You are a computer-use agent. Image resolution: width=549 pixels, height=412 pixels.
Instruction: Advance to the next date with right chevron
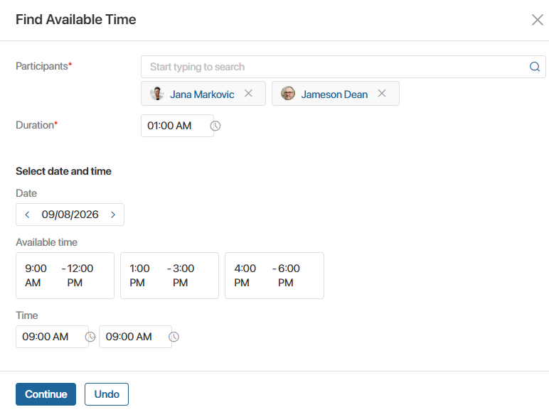point(113,215)
